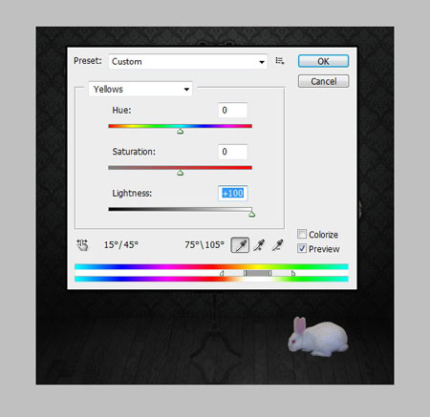Select the Eyedropper tool
The height and width of the screenshot is (417, 430).
pos(240,245)
